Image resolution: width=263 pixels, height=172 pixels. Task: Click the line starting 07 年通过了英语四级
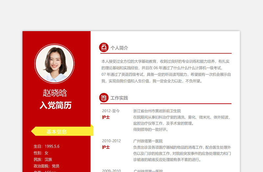point(166,75)
